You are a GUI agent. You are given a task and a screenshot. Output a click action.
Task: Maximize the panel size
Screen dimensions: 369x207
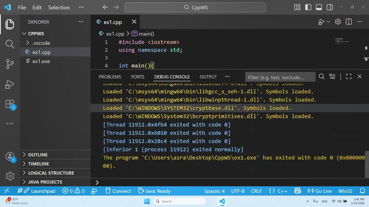coord(349,76)
